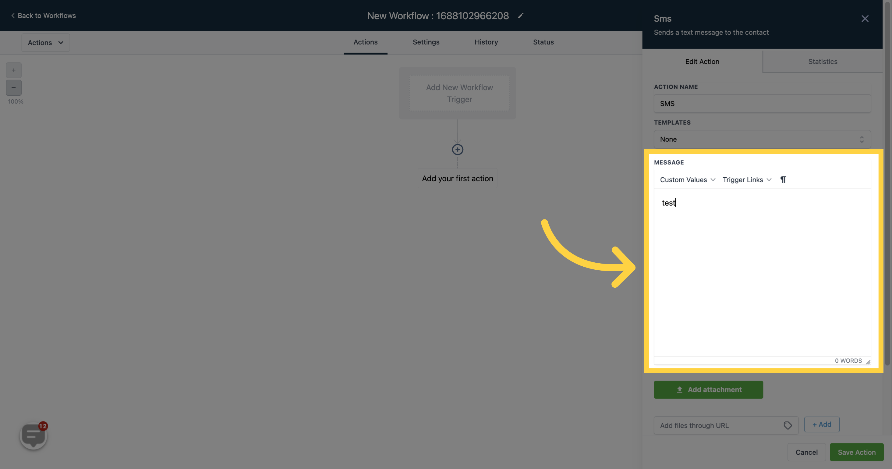Expand Custom Values menu
This screenshot has height=469, width=892.
point(687,180)
